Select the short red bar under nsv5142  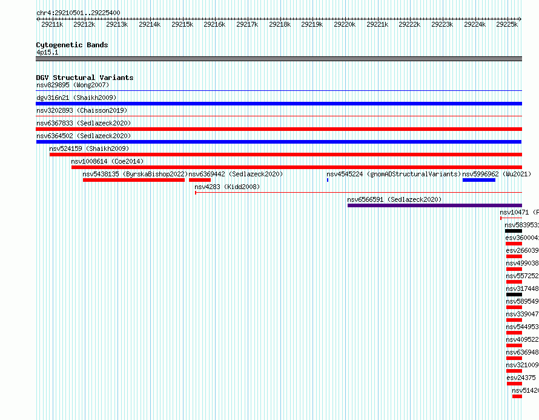pyautogui.click(x=517, y=396)
